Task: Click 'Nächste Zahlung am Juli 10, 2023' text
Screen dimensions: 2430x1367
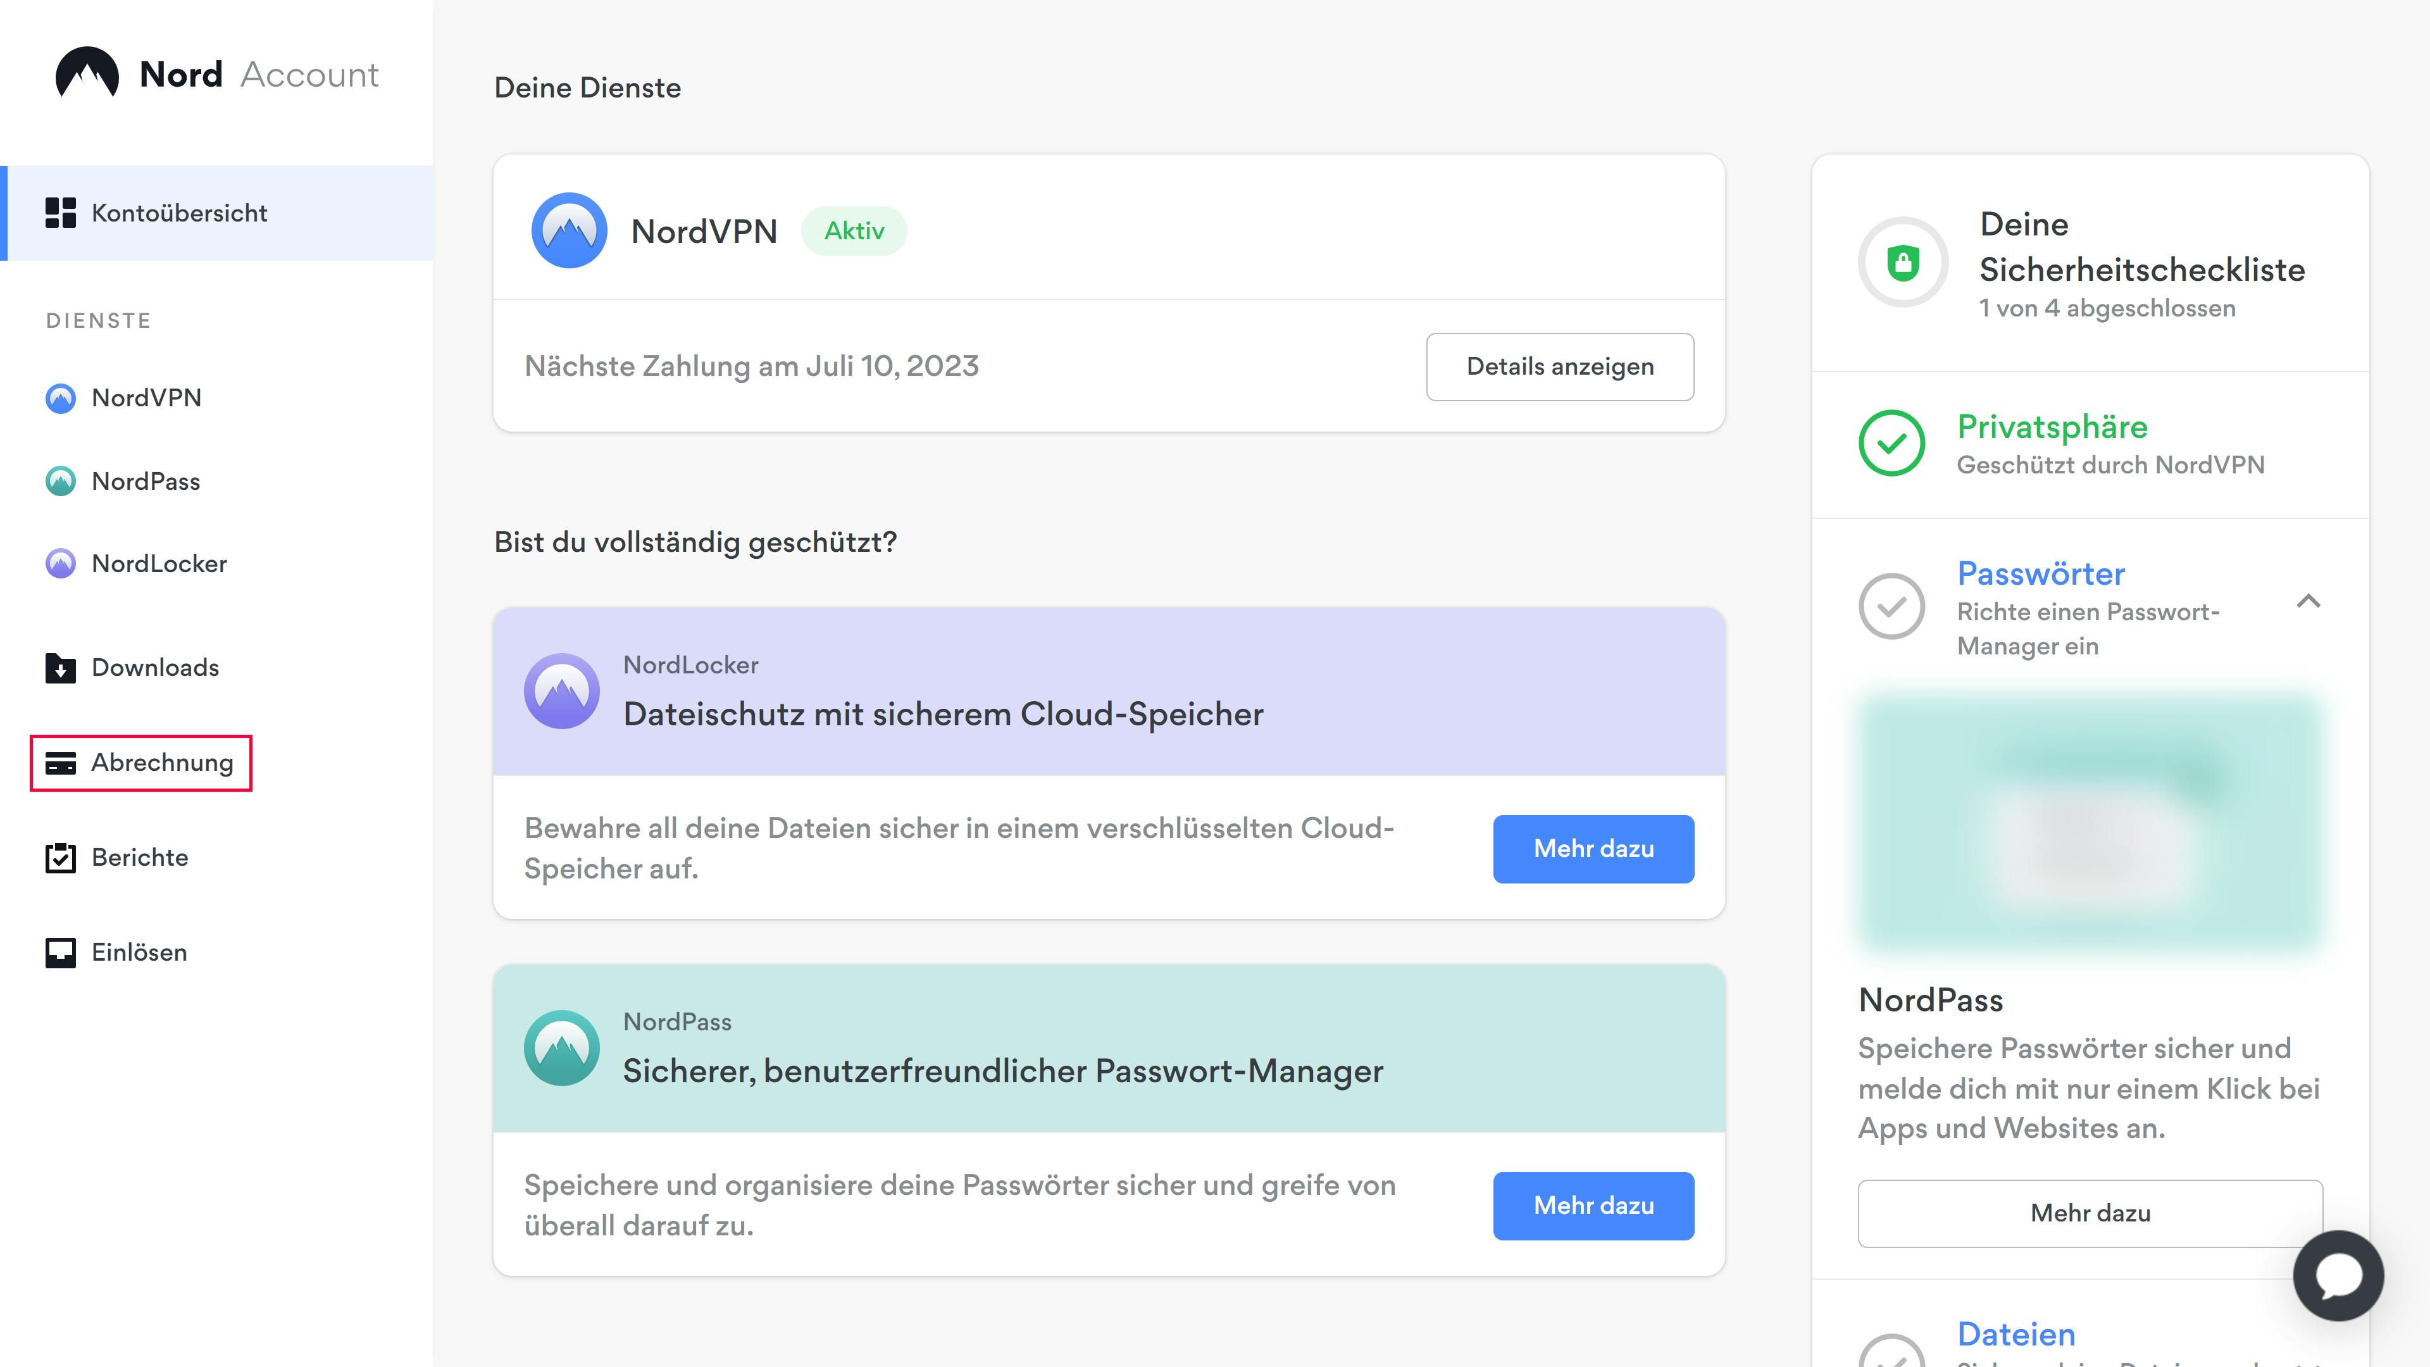Action: tap(751, 366)
